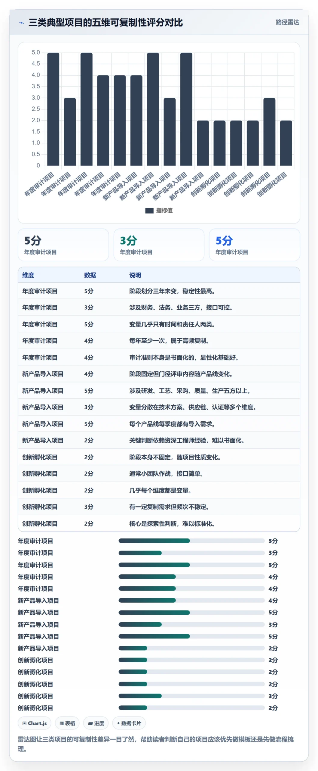The width and height of the screenshot is (318, 771).
Task: Click the 5.0 y-axis label
Action: coord(36,52)
